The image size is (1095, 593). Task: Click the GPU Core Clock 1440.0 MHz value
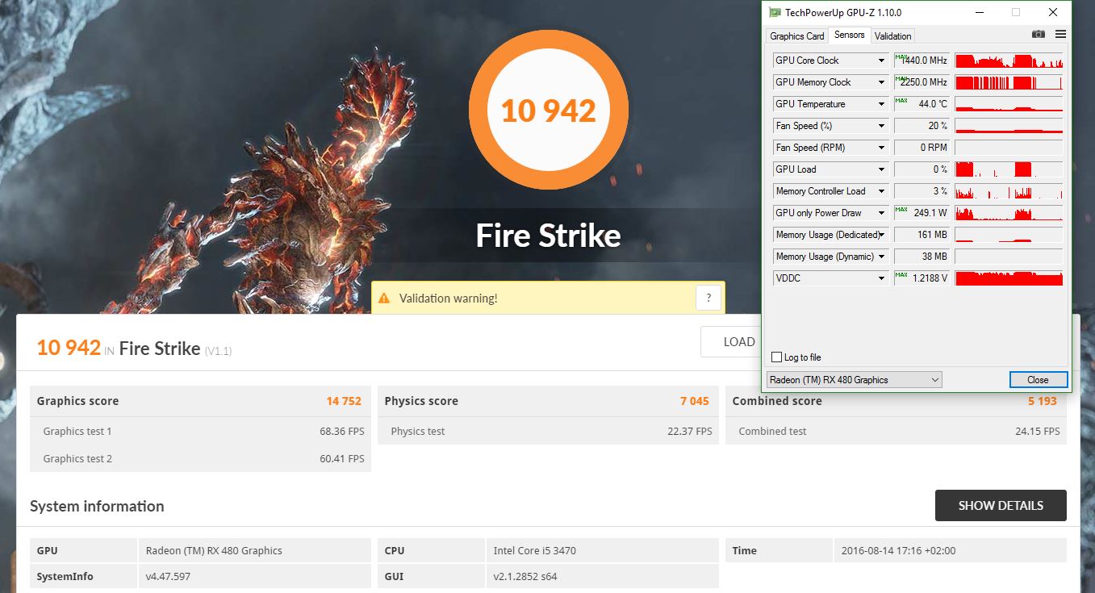pos(922,61)
